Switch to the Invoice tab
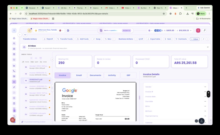 pos(63,75)
